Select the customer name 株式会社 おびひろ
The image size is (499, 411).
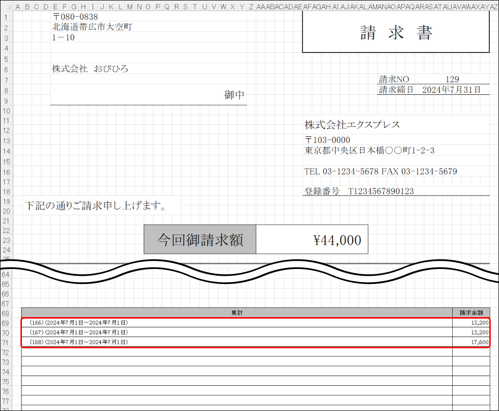(x=90, y=69)
